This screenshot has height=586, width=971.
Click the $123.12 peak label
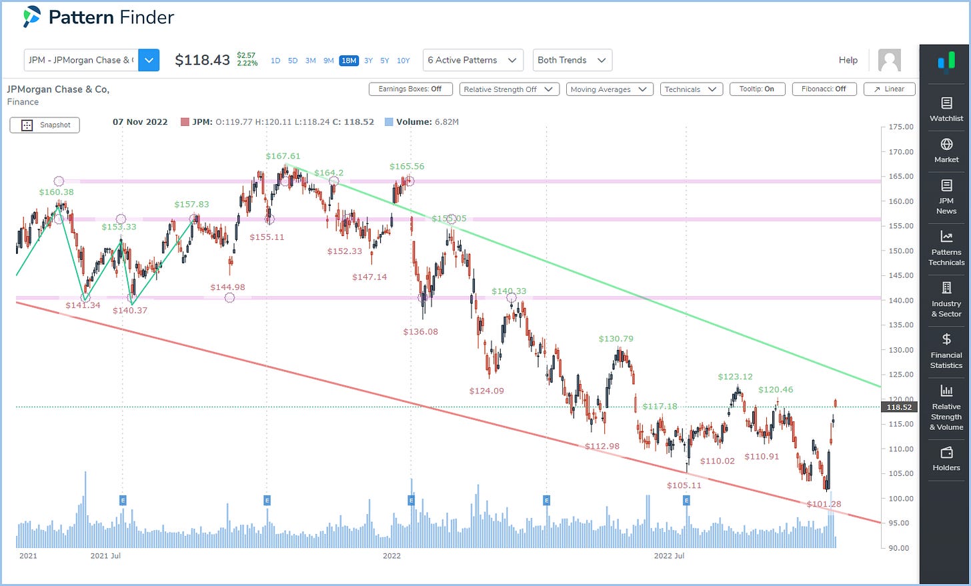[735, 377]
